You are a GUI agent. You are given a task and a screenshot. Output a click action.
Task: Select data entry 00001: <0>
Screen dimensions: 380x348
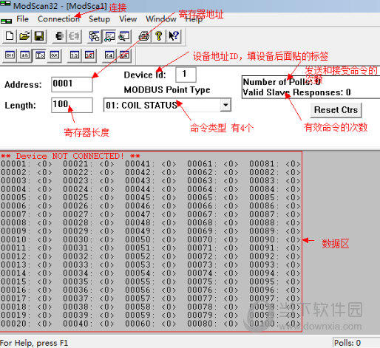(27, 164)
